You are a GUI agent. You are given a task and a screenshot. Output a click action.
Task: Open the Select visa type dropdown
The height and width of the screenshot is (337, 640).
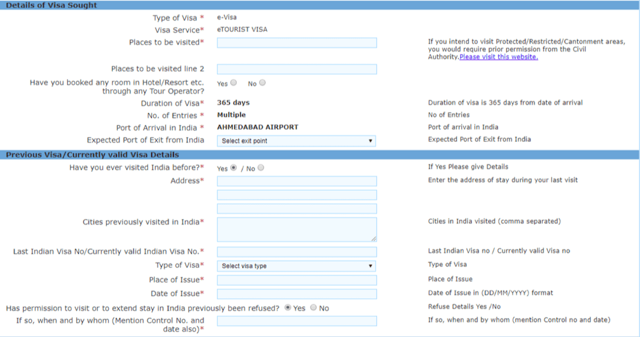(x=296, y=266)
